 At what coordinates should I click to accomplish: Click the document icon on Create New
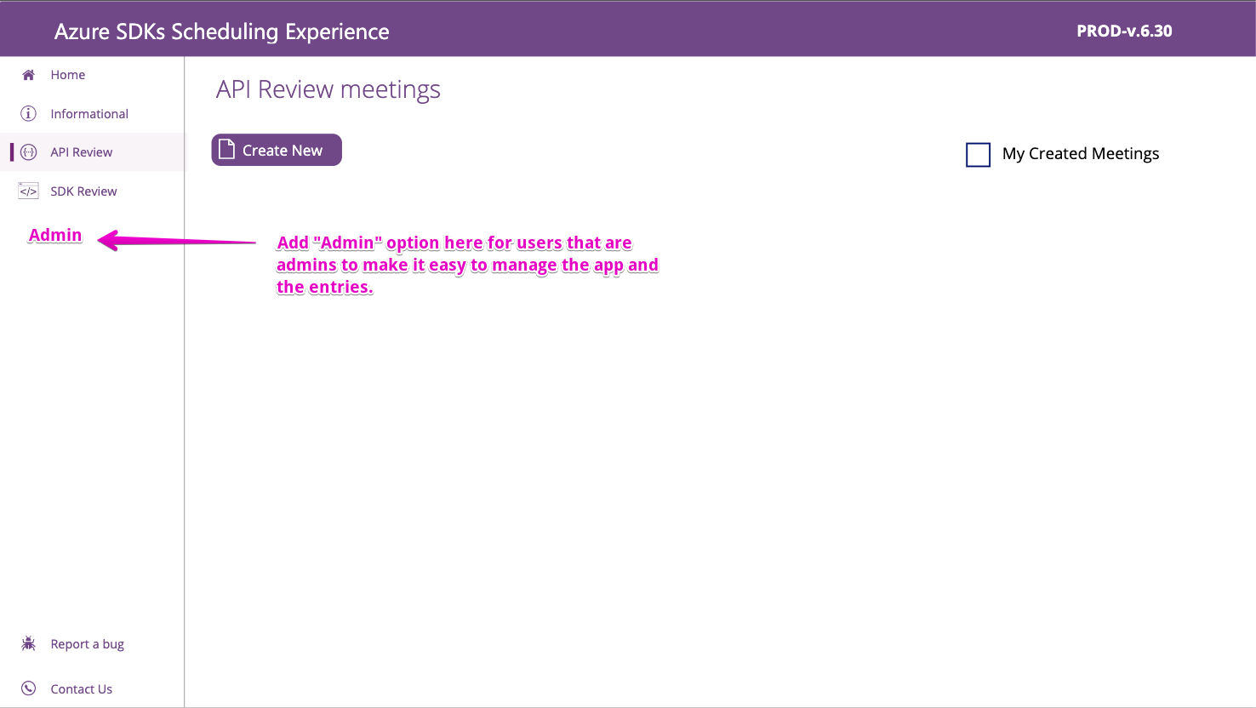pyautogui.click(x=226, y=150)
